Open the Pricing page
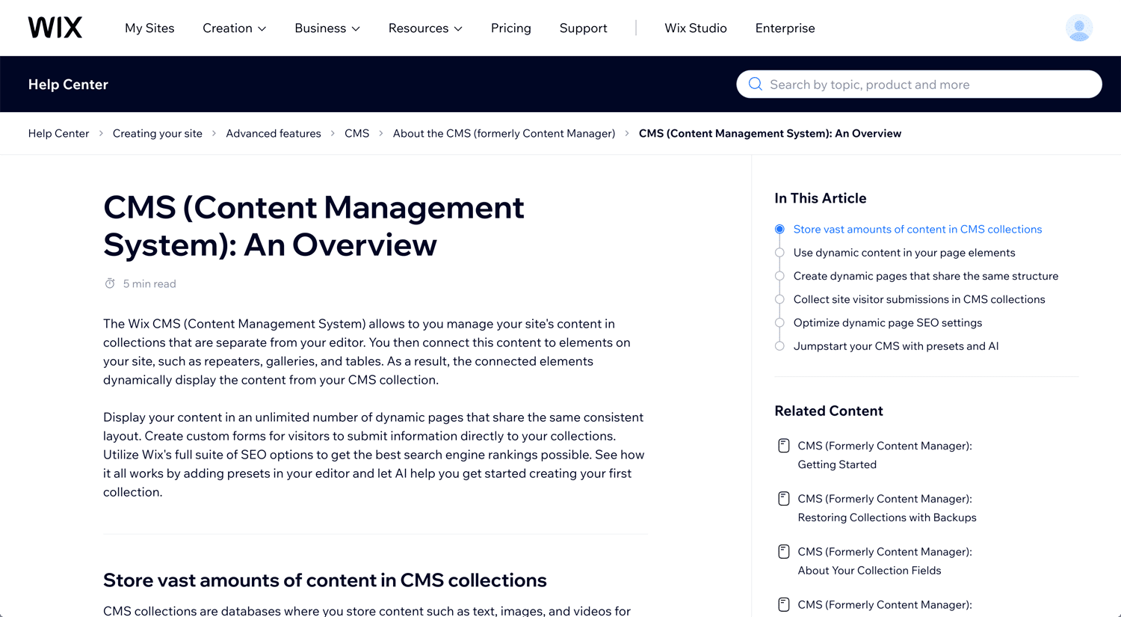Screen dimensions: 1121x617 (x=511, y=28)
